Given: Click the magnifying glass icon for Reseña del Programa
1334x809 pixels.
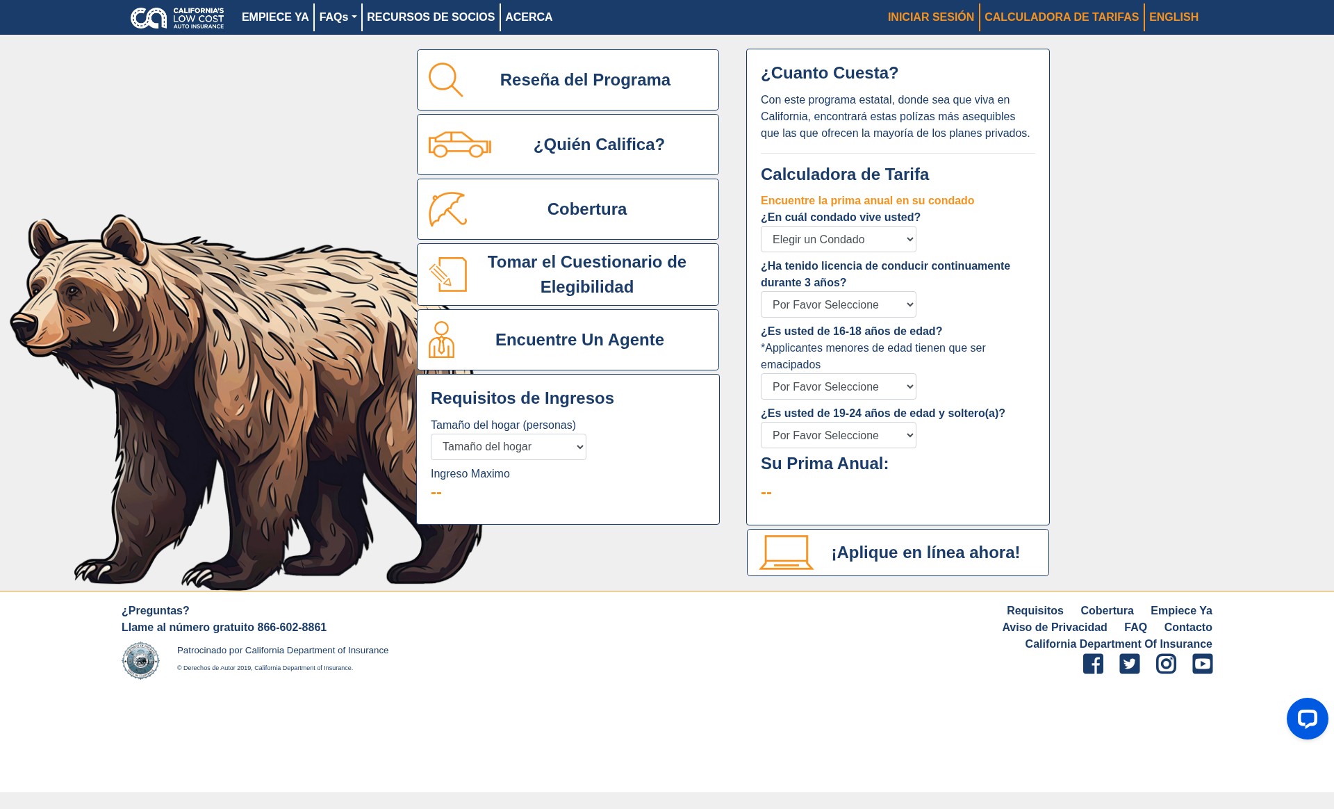Looking at the screenshot, I should (445, 80).
